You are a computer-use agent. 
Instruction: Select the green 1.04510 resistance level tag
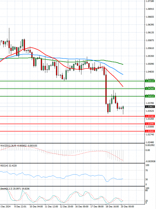click(x=150, y=81)
